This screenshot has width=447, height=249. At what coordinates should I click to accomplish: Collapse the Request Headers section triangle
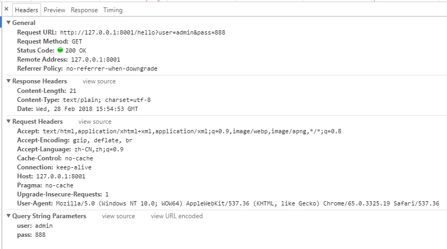tap(9, 121)
